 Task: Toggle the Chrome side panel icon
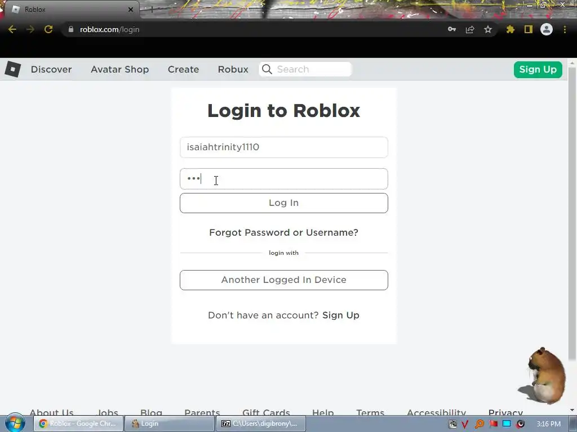pyautogui.click(x=529, y=29)
